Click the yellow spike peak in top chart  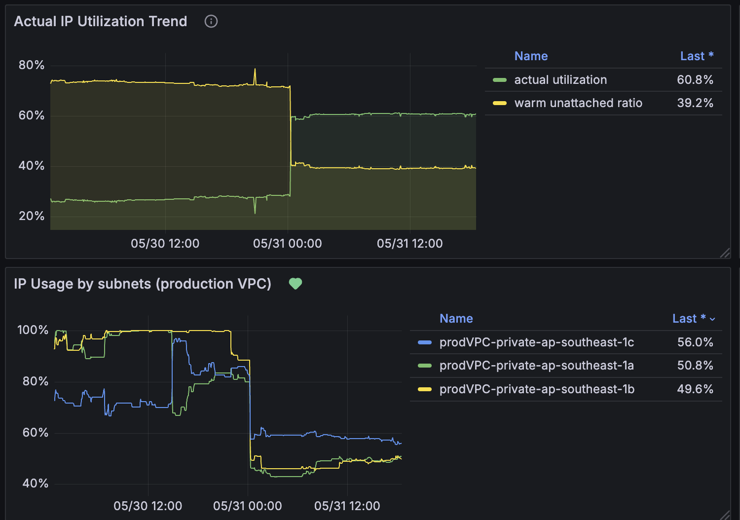tap(255, 69)
